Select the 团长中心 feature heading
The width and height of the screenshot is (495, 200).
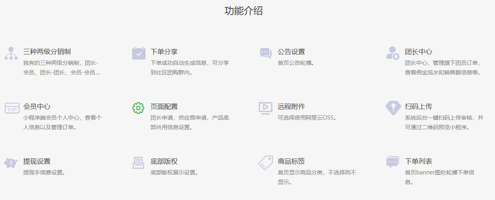418,52
